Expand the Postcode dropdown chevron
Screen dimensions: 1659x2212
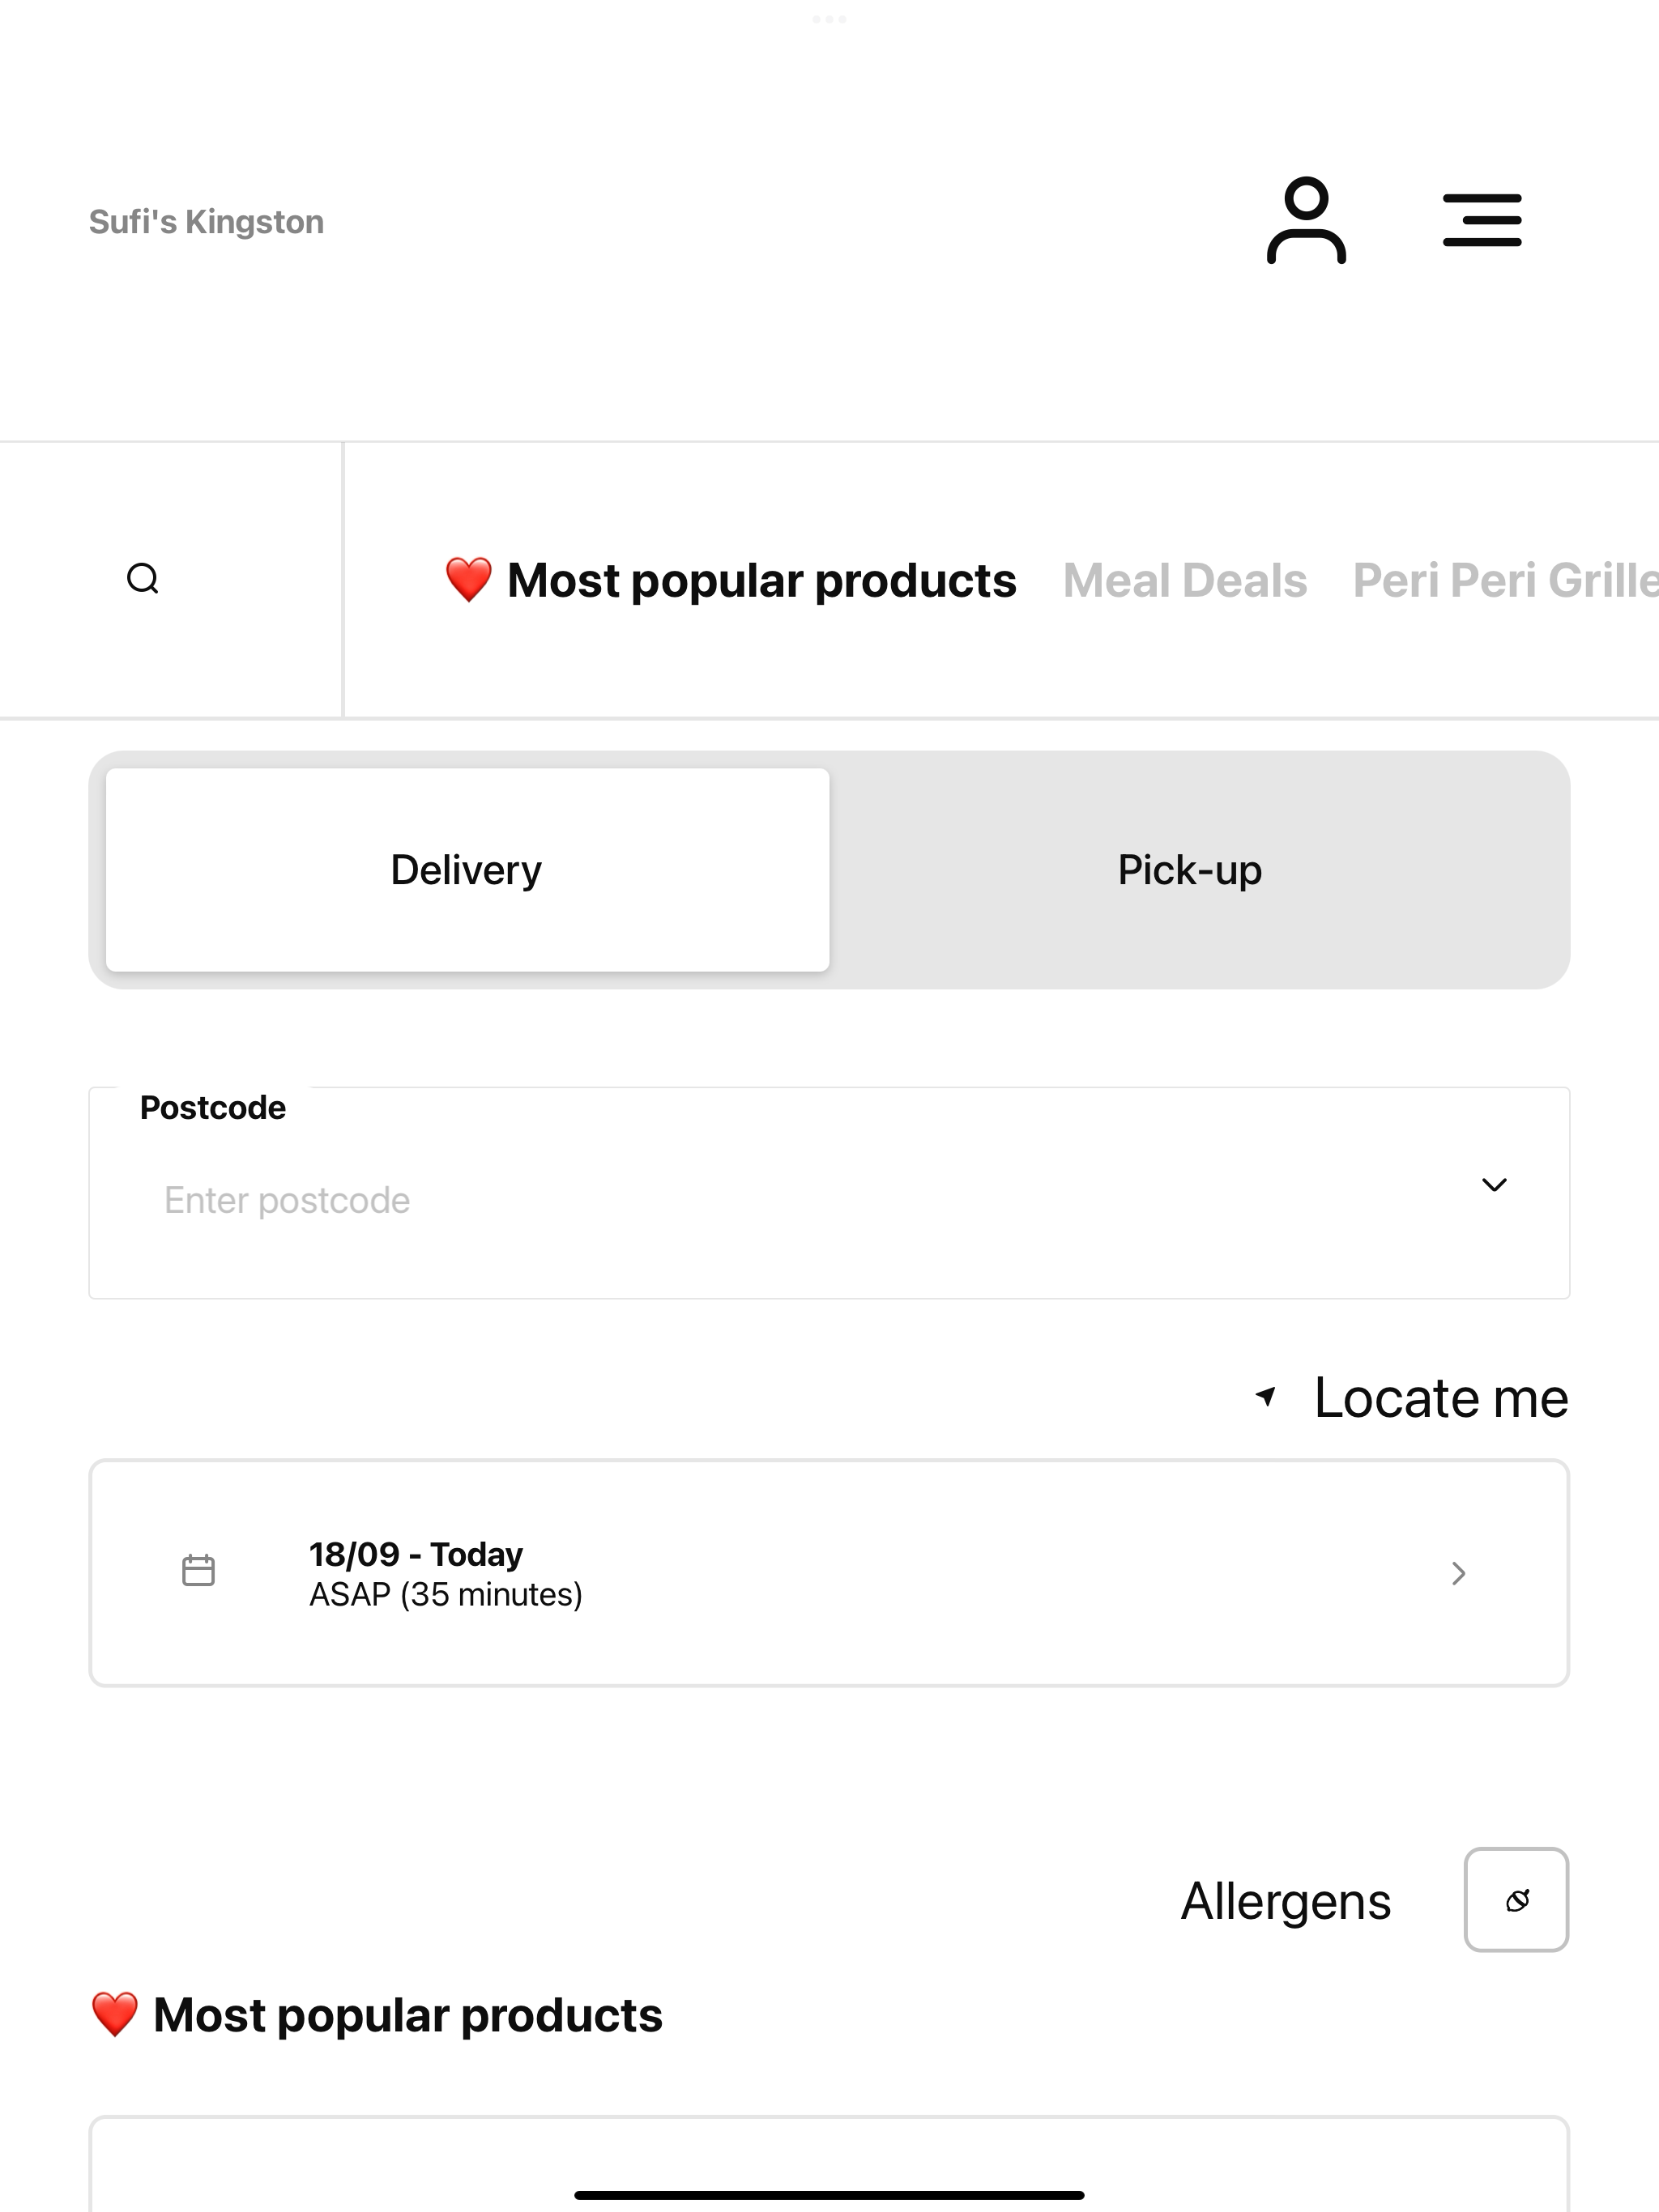pos(1494,1185)
